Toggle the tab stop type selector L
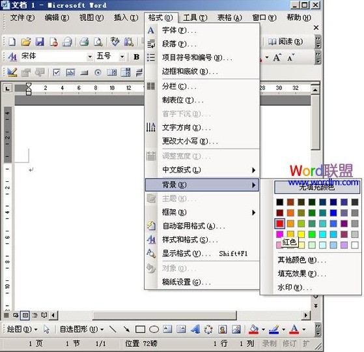This screenshot has width=364, height=352. click(x=8, y=88)
